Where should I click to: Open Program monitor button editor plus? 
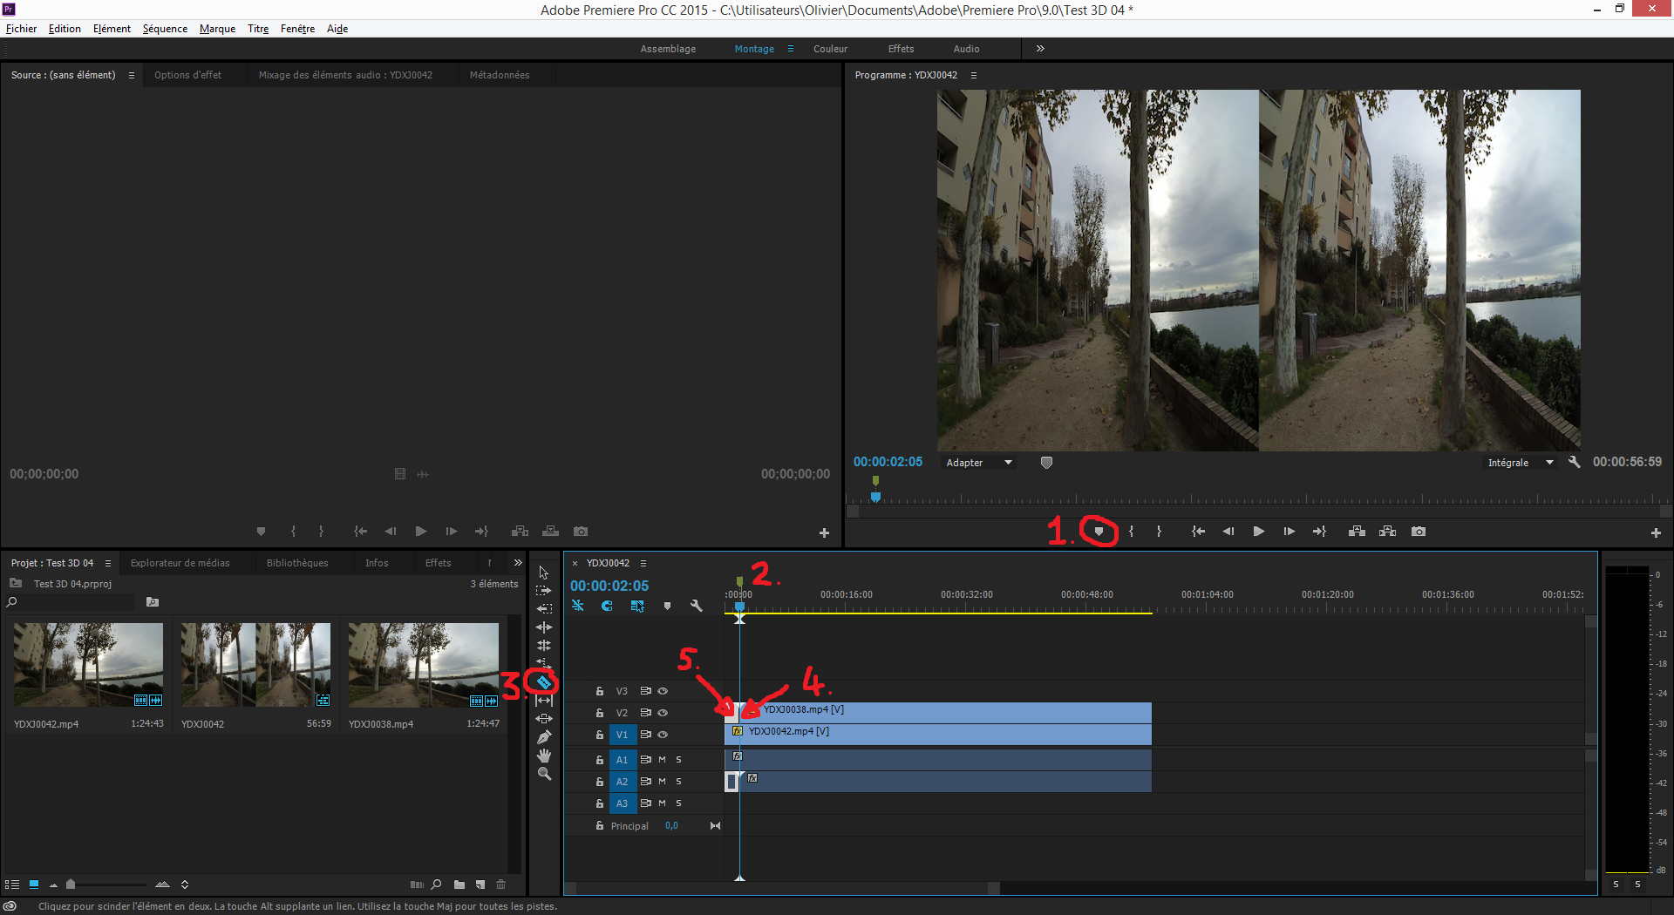click(1656, 532)
